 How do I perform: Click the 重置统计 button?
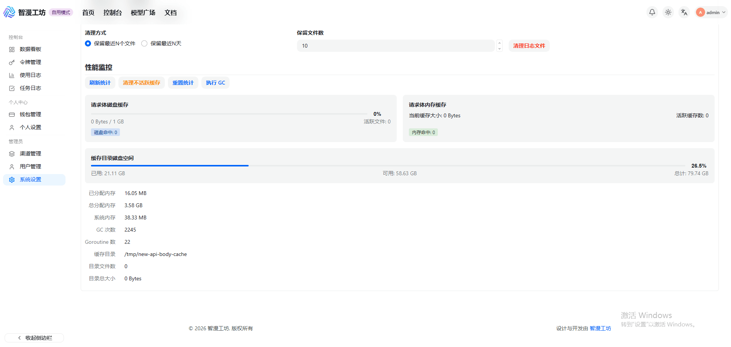(x=183, y=83)
